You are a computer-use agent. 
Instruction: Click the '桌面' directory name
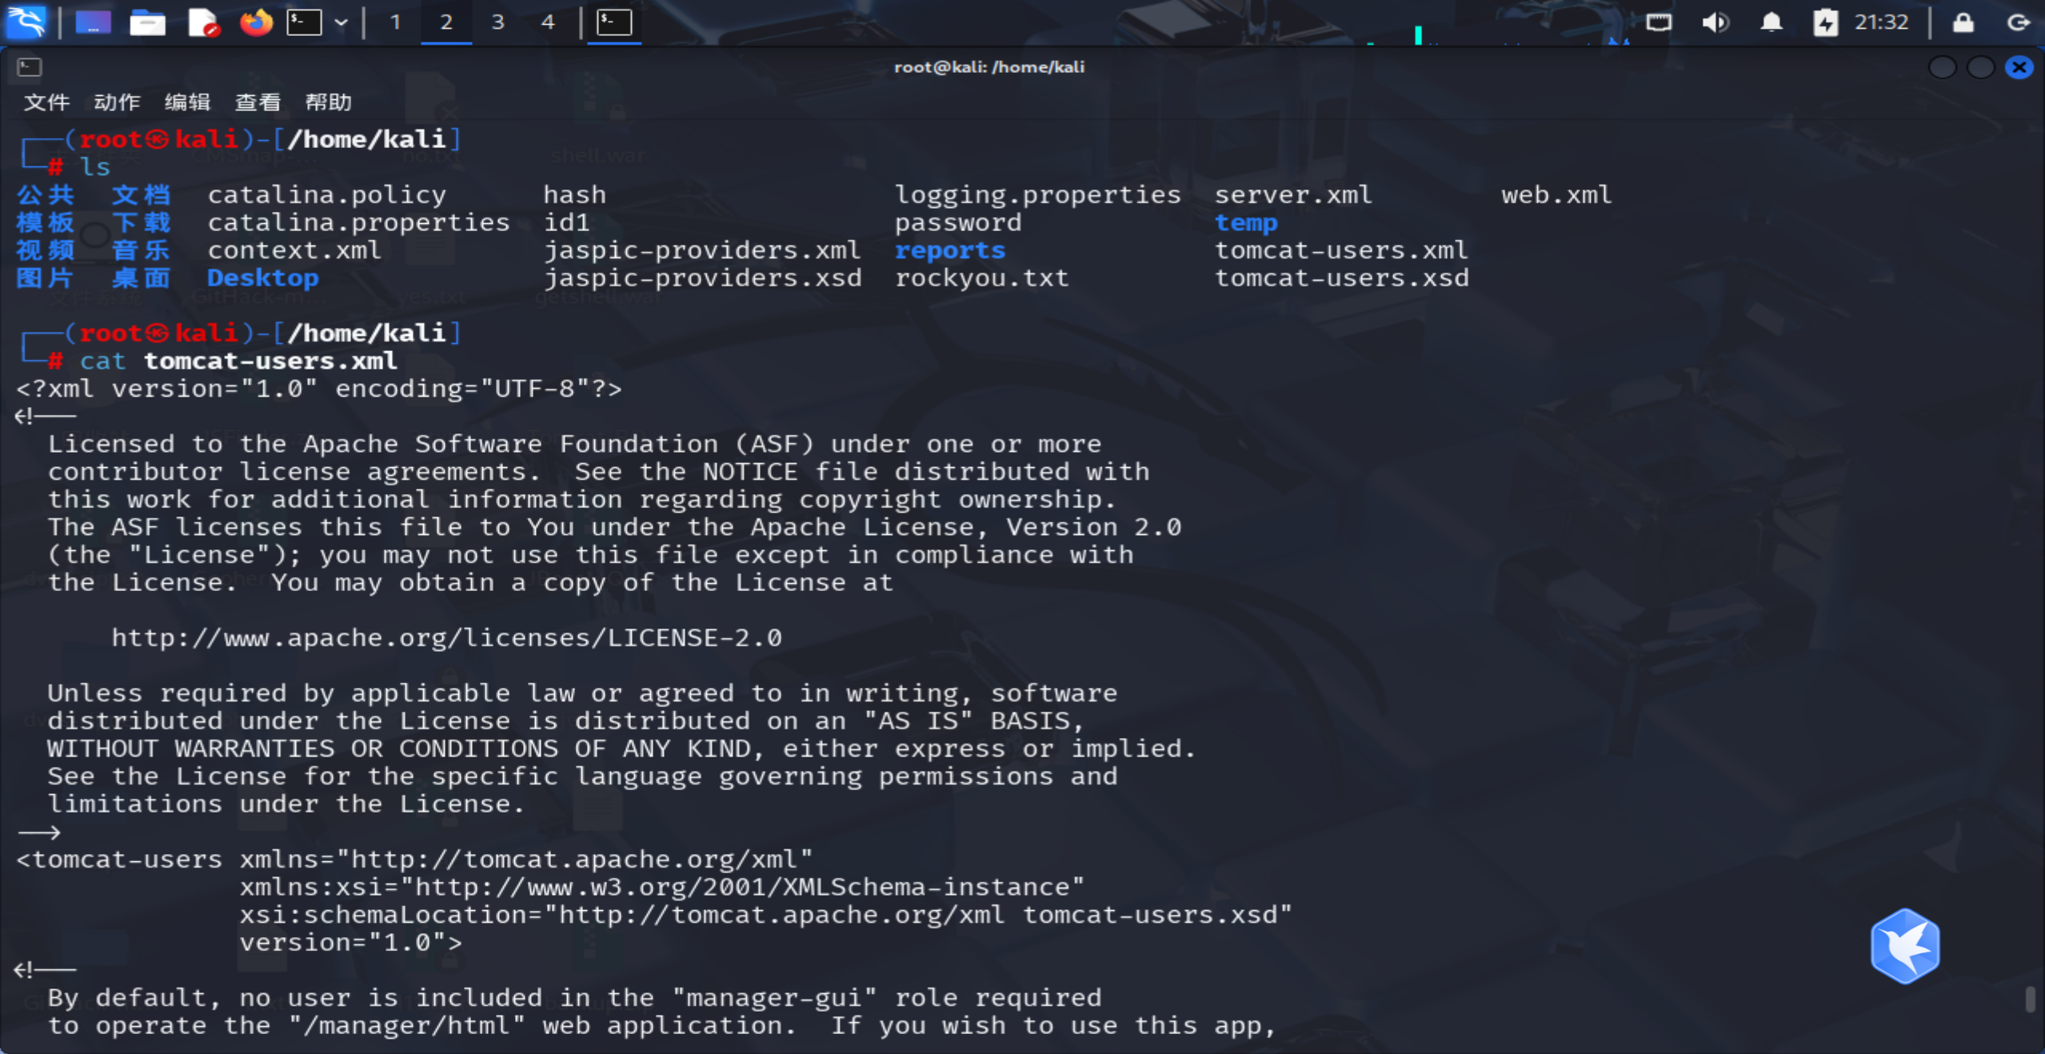tap(141, 278)
